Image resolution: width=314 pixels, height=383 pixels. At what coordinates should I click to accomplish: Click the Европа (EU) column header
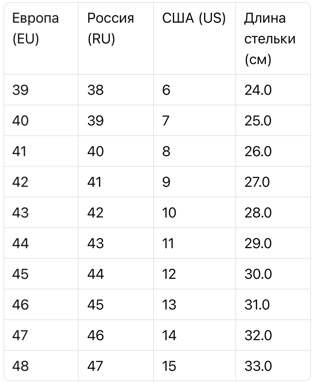tap(35, 28)
